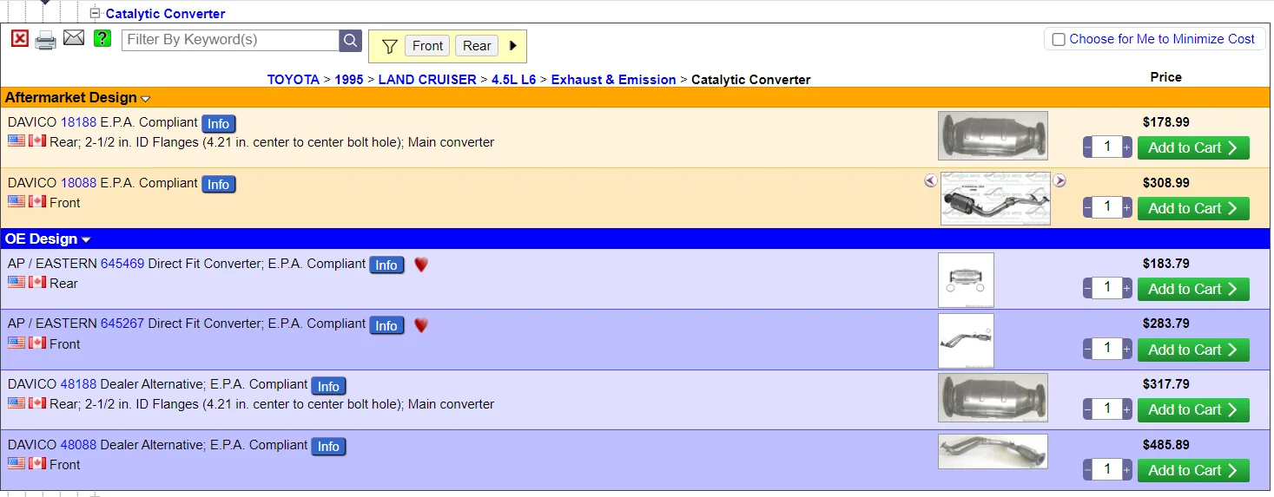Print the catalytic converter list
The width and height of the screenshot is (1274, 497).
pyautogui.click(x=46, y=40)
